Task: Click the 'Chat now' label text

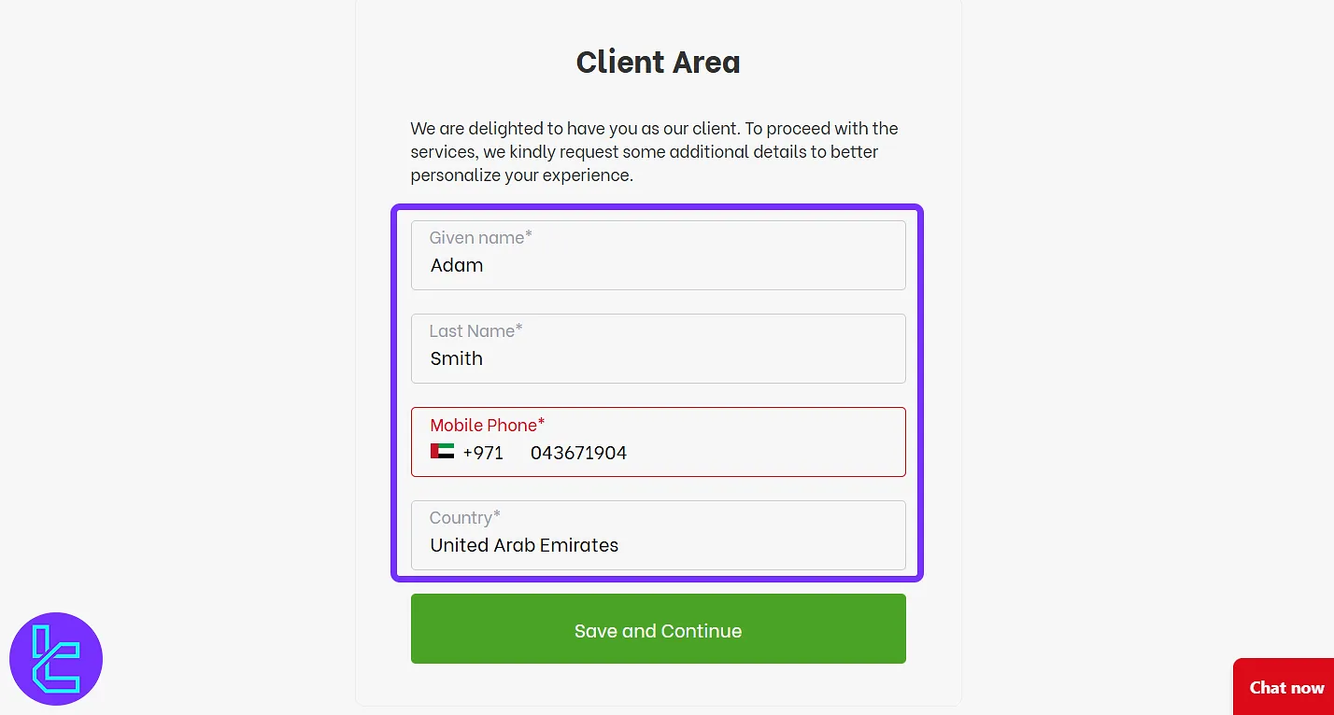Action: point(1286,688)
